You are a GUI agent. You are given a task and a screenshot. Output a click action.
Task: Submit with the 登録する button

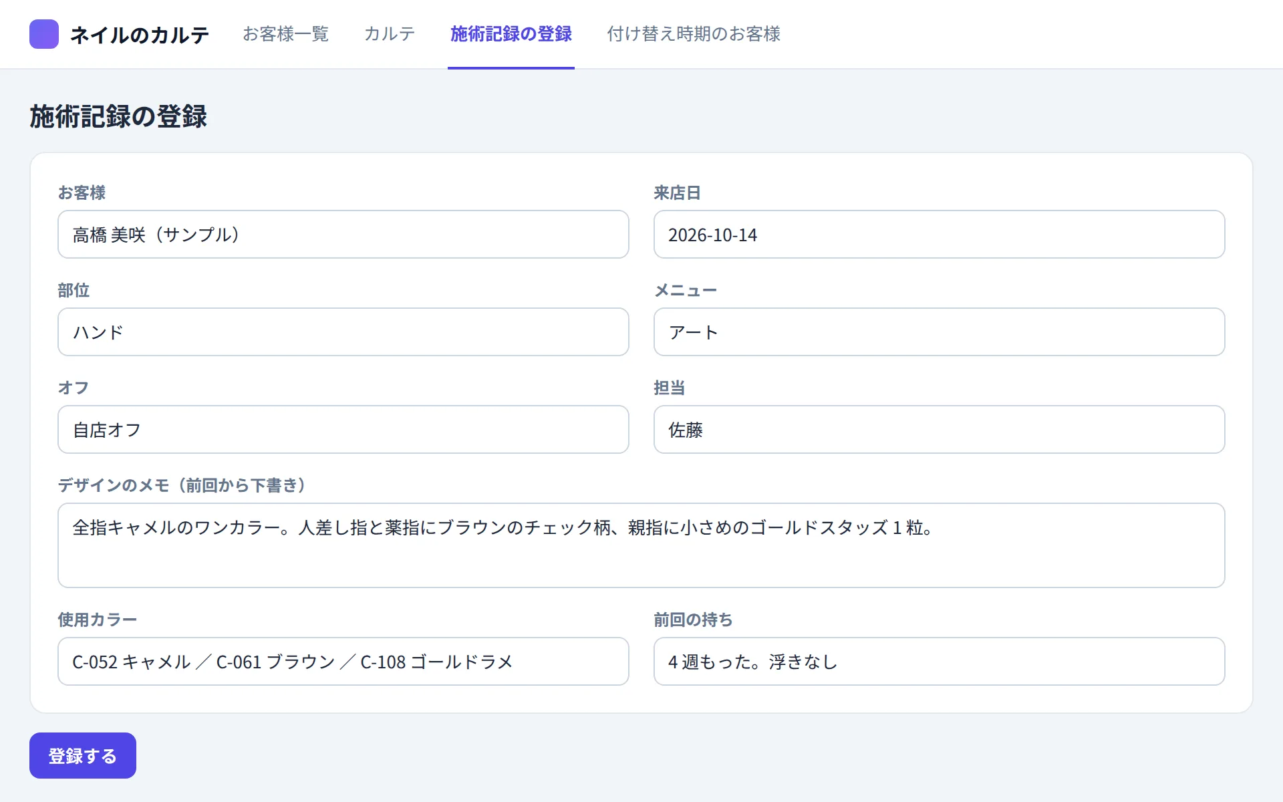pos(83,756)
